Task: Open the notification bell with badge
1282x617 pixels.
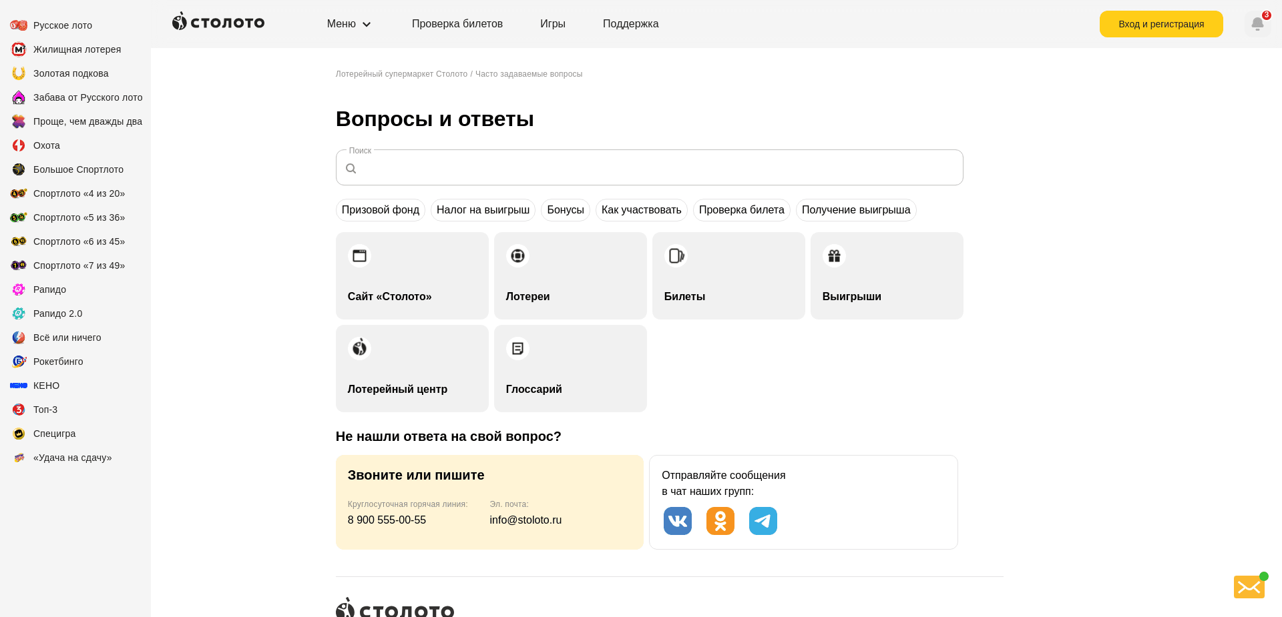Action: (1257, 23)
